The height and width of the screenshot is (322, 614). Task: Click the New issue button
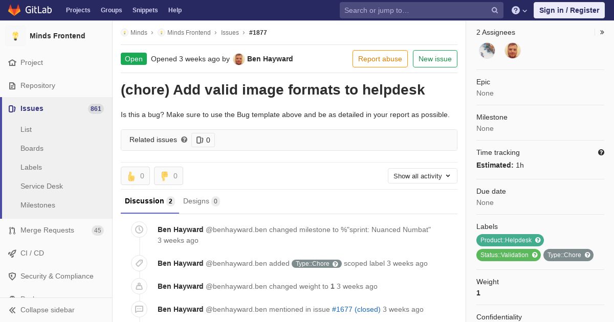coord(435,59)
